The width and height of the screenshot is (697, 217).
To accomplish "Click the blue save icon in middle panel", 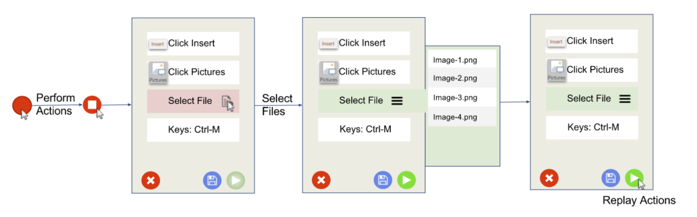I will point(383,180).
